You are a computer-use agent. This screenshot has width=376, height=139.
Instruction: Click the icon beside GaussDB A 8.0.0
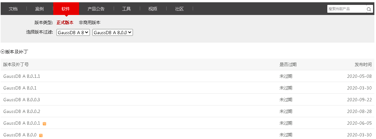[x=41, y=135]
